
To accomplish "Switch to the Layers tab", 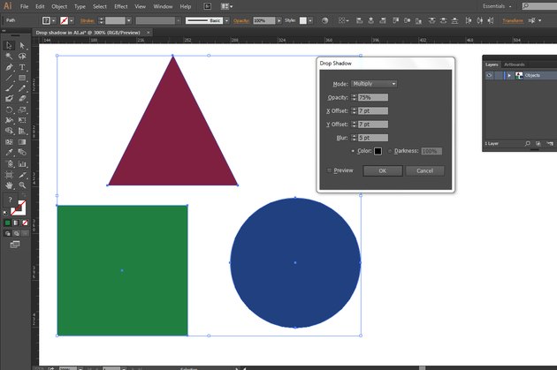I will (492, 64).
